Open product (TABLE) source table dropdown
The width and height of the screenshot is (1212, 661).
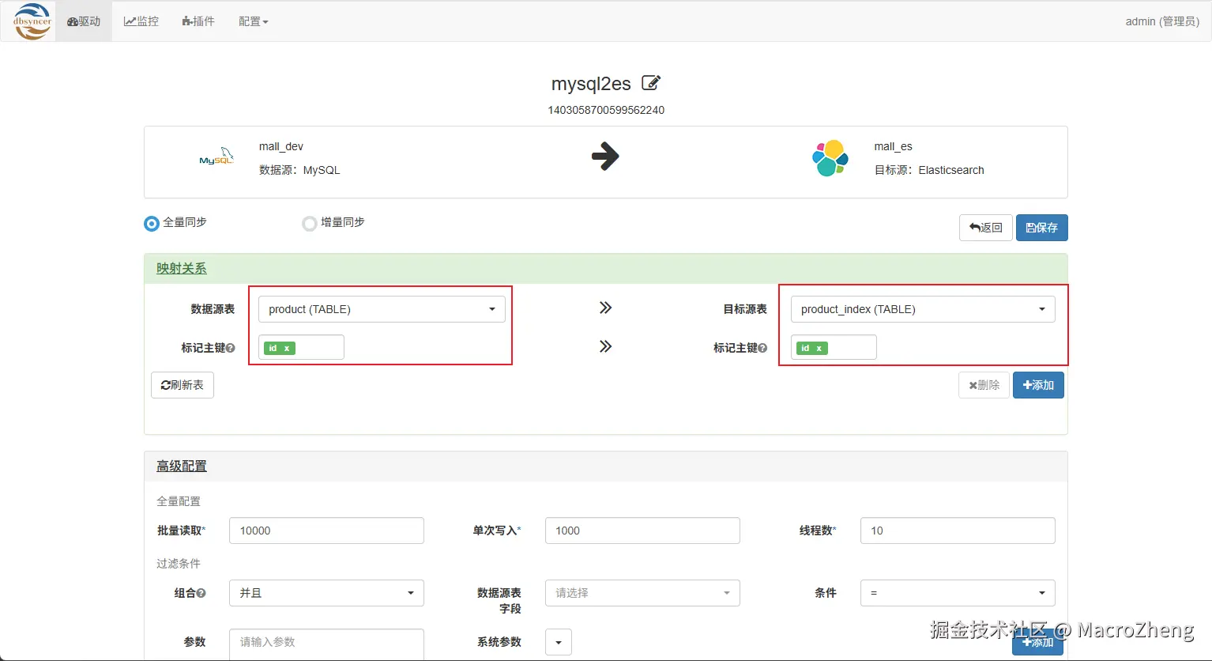pos(382,309)
